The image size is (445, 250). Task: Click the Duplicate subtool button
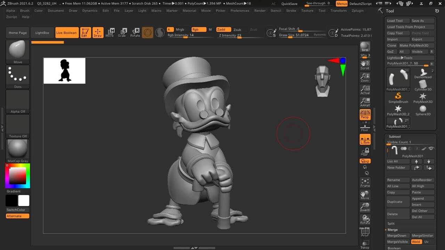(398, 202)
